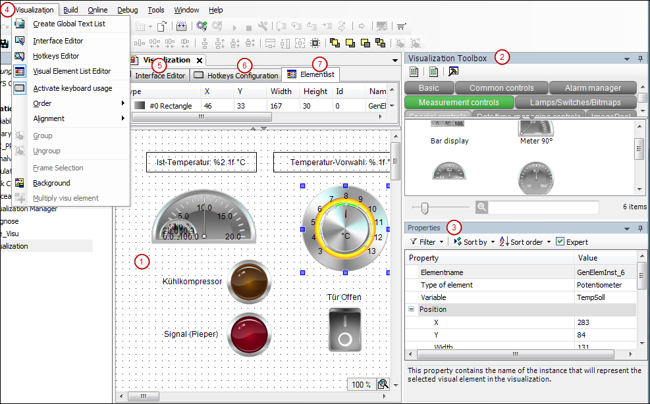Unpin the Visualization Toolbox panel
The image size is (650, 404).
tap(639, 58)
